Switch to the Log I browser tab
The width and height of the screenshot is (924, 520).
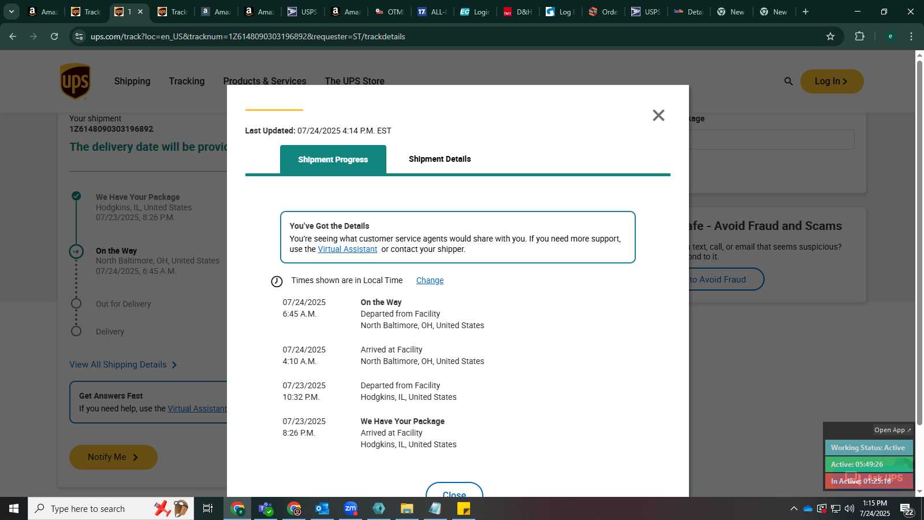pos(561,12)
